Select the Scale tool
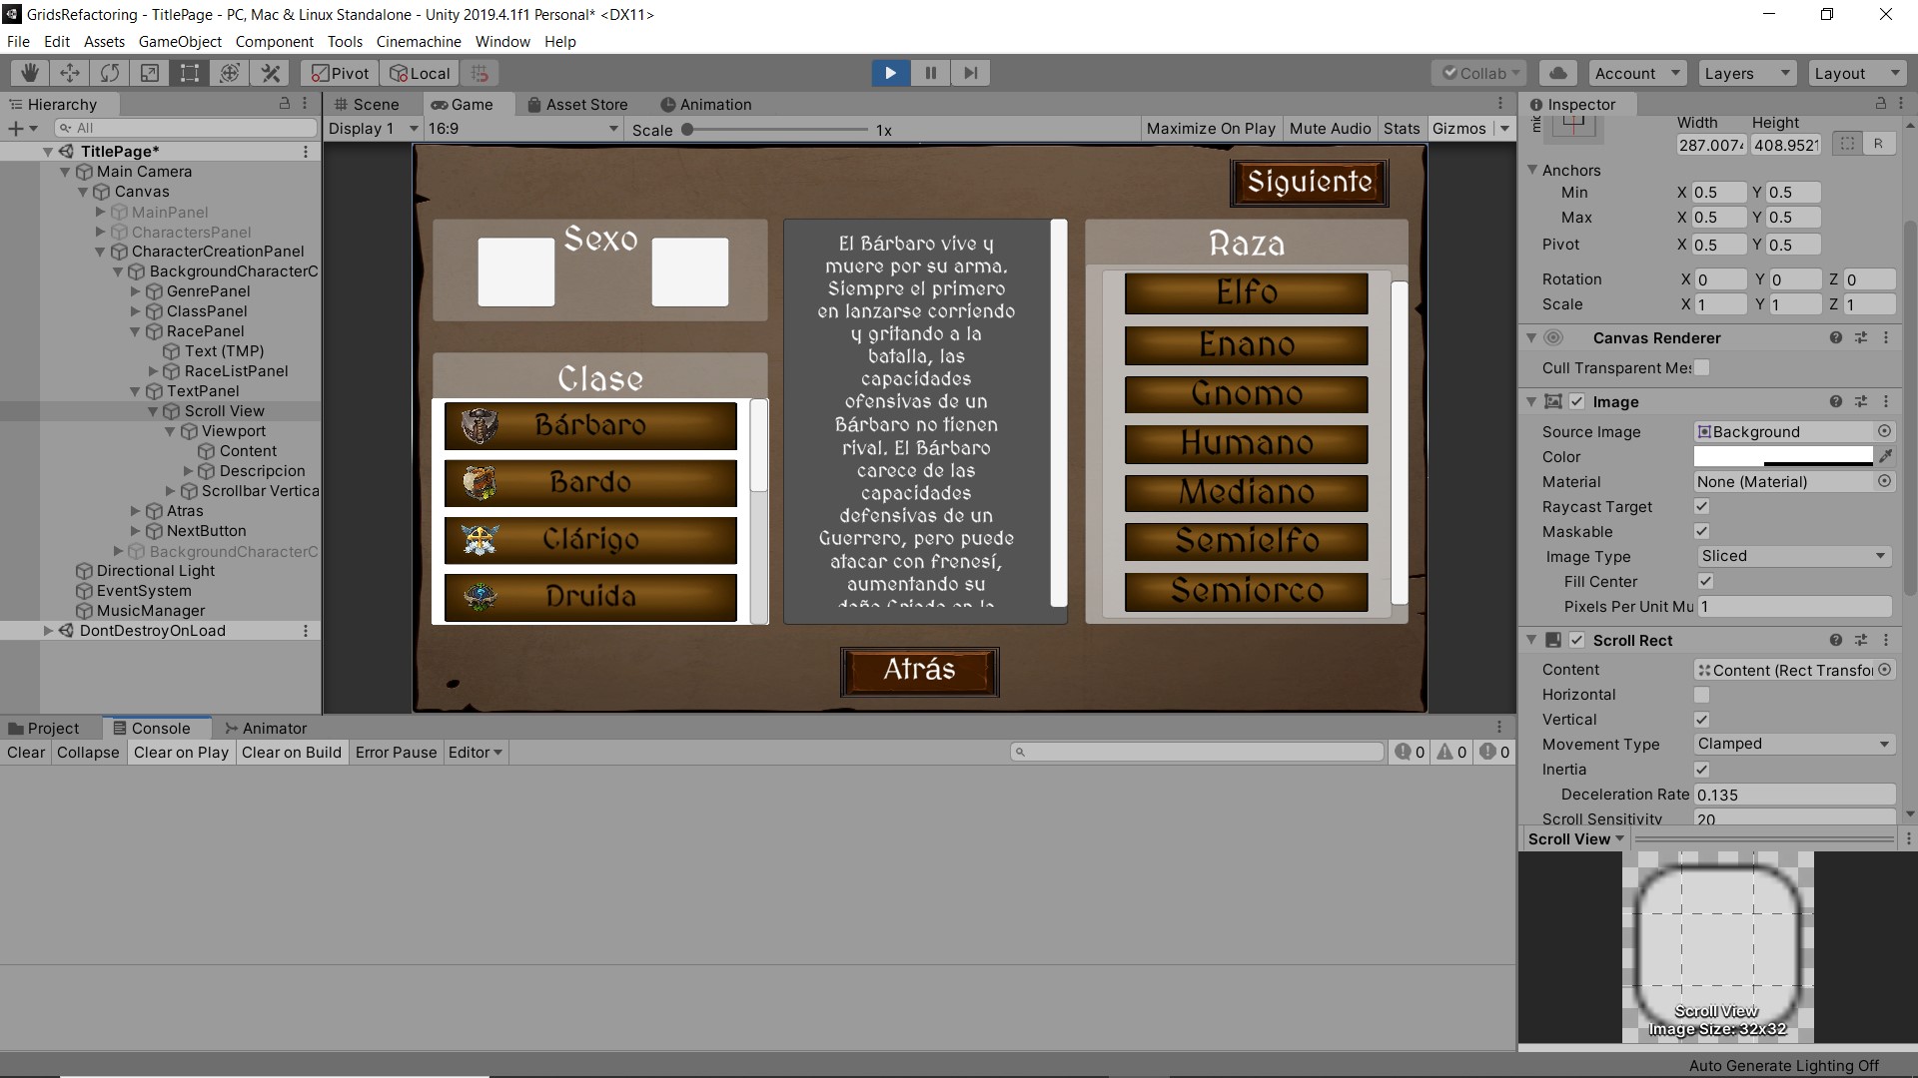Screen dimensions: 1918x1078 point(150,73)
